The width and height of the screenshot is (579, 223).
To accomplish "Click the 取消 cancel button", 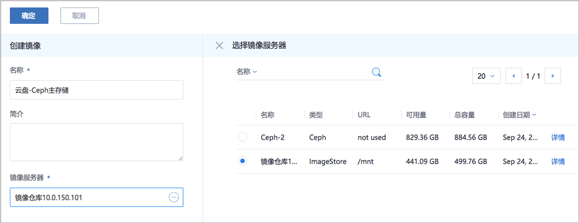I will tap(79, 16).
